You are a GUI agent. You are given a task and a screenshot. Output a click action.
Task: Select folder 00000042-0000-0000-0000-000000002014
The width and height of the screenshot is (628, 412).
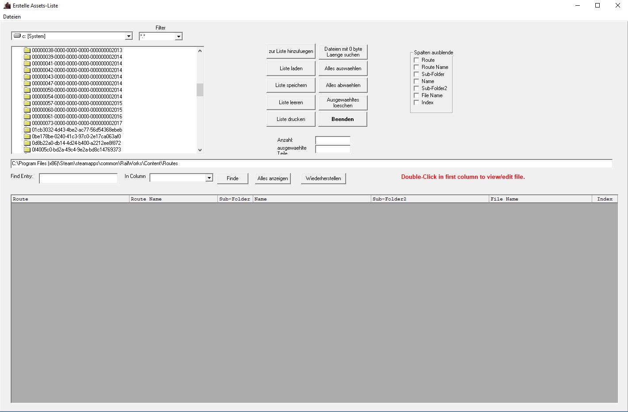pyautogui.click(x=77, y=70)
